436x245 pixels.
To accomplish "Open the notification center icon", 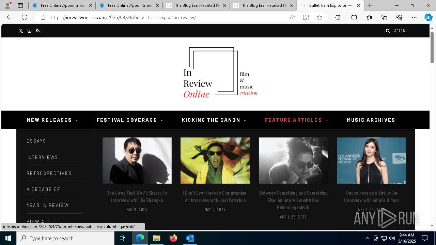I will coord(425,238).
